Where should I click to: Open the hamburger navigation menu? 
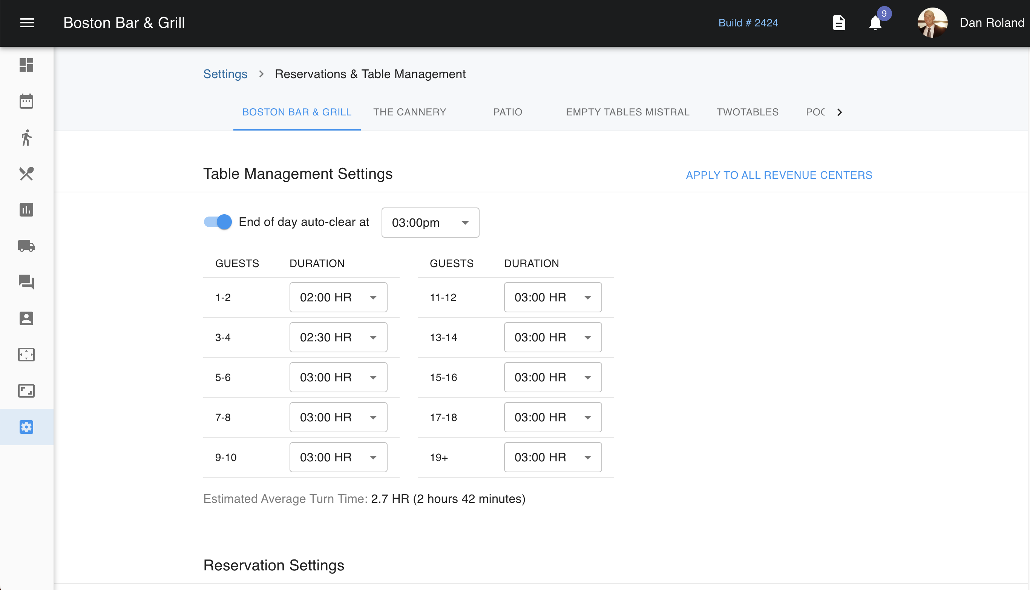pos(27,23)
